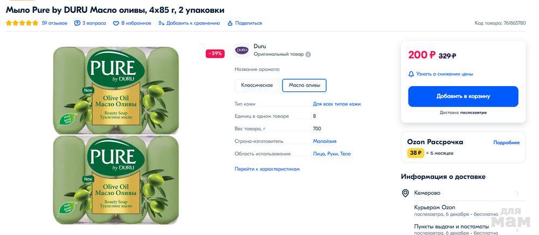Open the 59 отзывов reviews link

[54, 23]
